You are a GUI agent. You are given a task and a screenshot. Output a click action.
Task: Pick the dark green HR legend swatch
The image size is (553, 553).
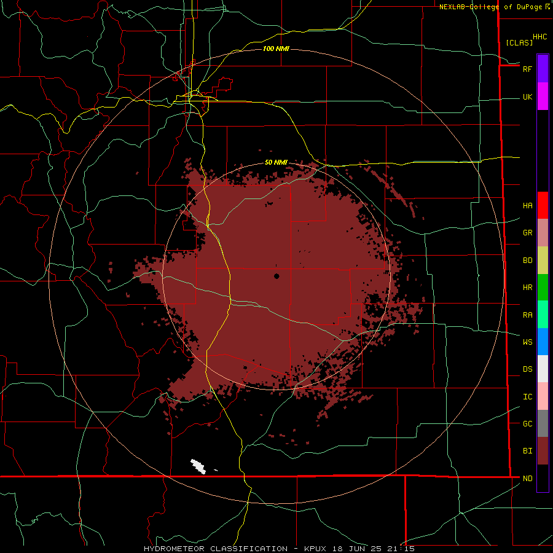click(543, 287)
